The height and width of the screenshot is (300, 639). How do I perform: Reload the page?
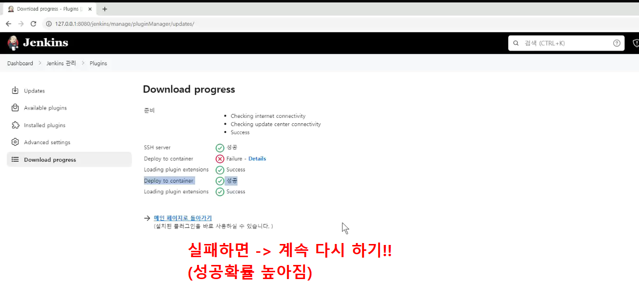[x=34, y=23]
